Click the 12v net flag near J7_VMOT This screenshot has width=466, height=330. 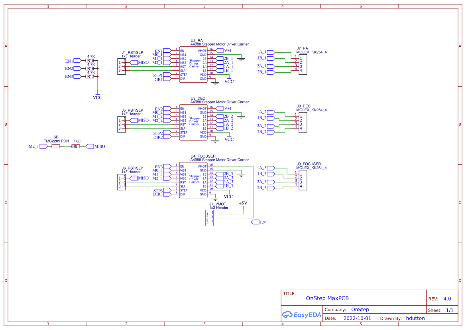coord(256,221)
